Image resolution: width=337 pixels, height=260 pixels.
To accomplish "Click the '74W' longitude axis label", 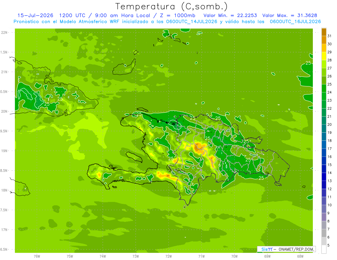I will pos(103,256).
